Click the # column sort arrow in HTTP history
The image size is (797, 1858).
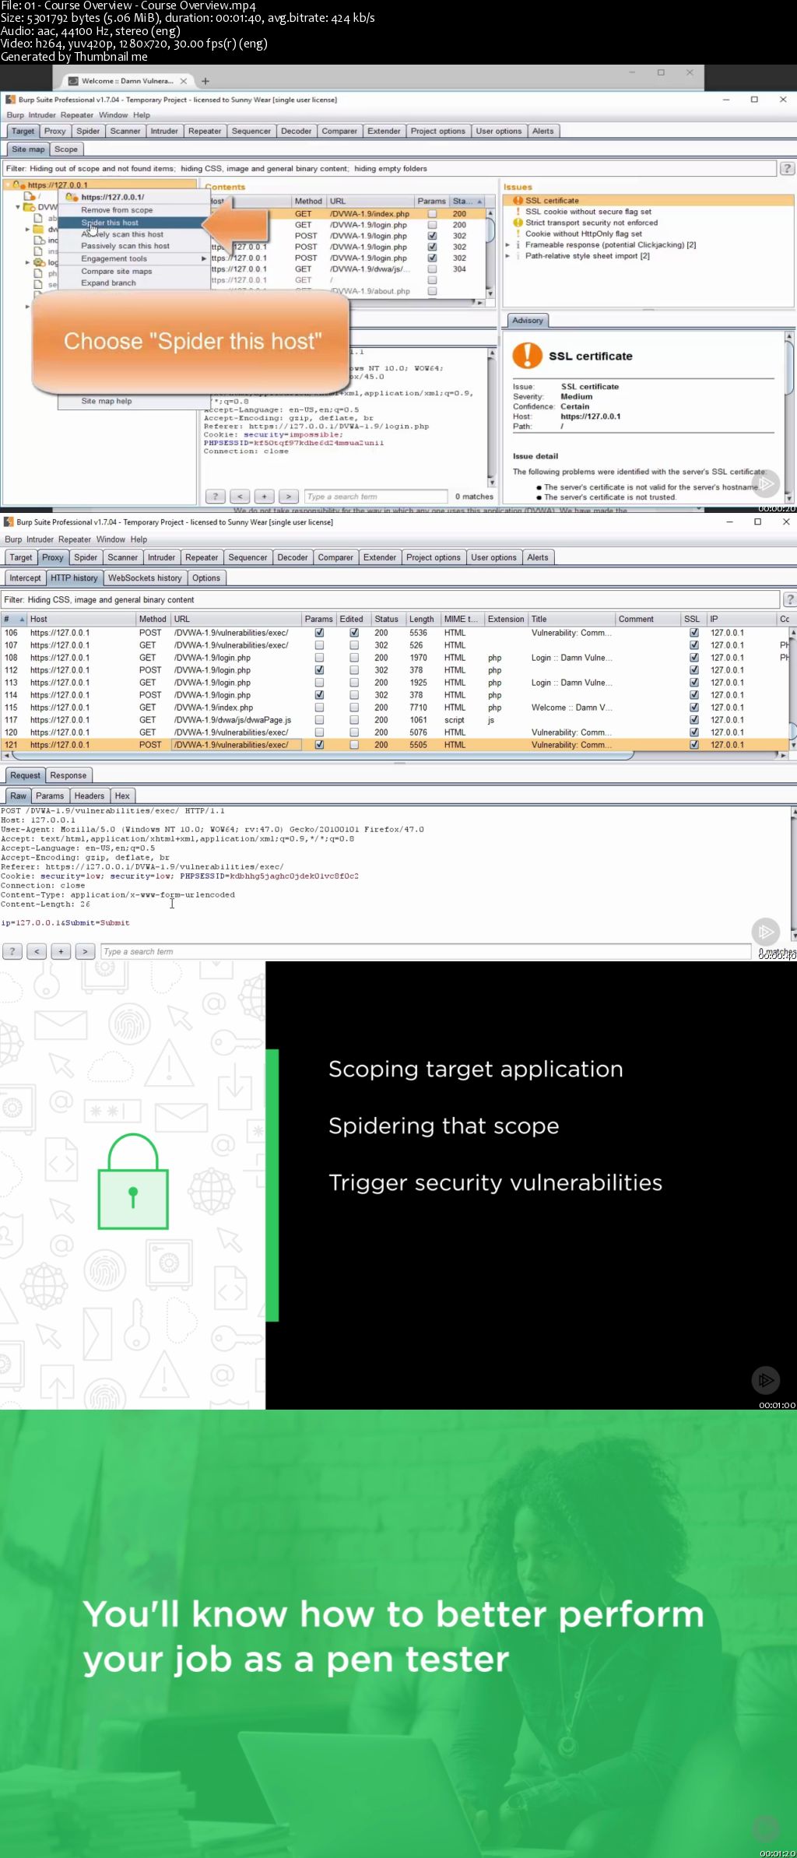[22, 620]
